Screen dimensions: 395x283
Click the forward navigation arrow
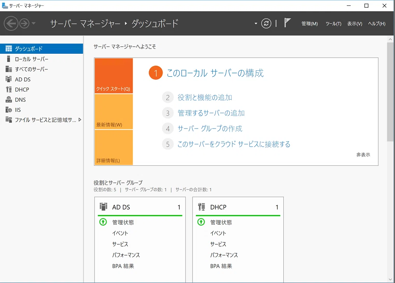tap(24, 23)
